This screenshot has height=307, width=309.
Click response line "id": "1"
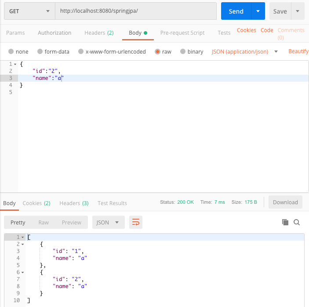tap(68, 251)
